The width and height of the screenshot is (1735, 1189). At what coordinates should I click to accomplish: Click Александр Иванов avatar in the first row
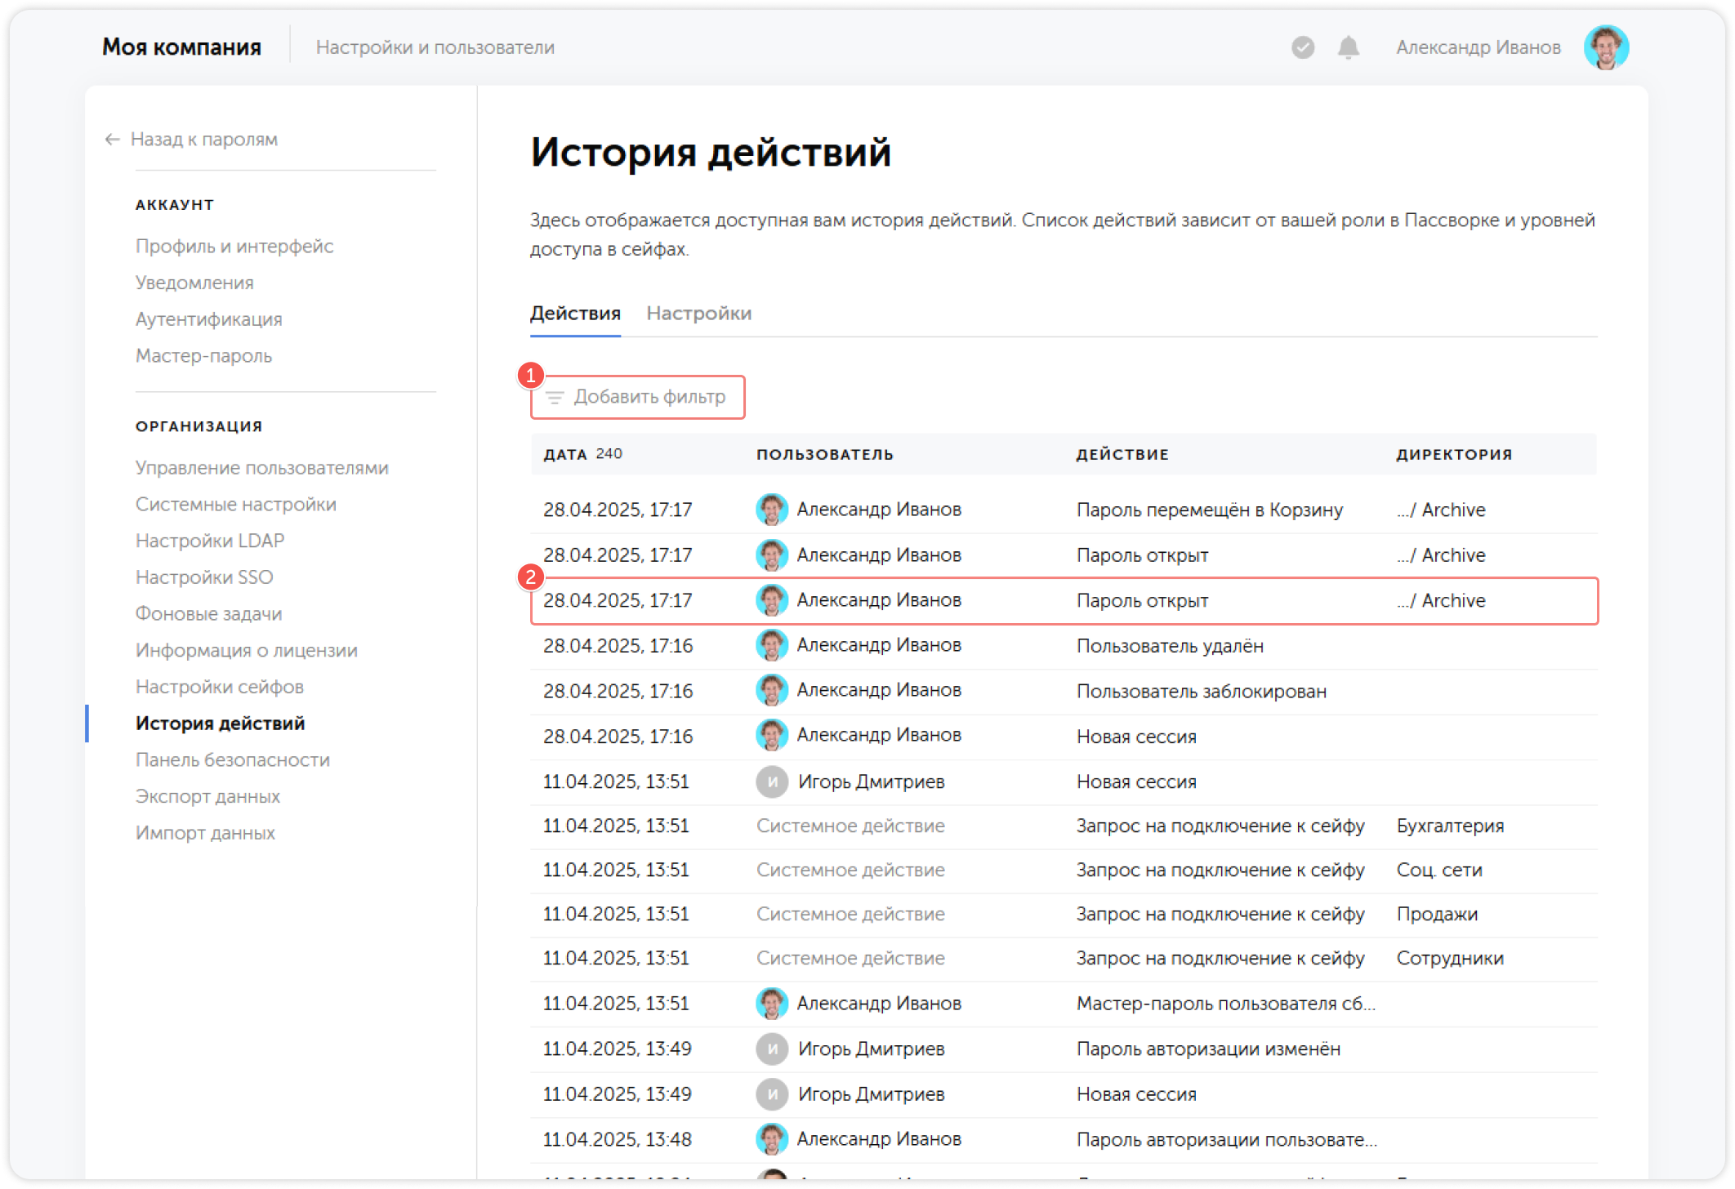click(x=772, y=509)
